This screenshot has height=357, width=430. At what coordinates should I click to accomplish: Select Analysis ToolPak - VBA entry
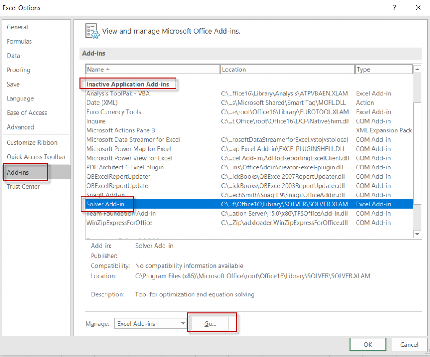tap(118, 93)
